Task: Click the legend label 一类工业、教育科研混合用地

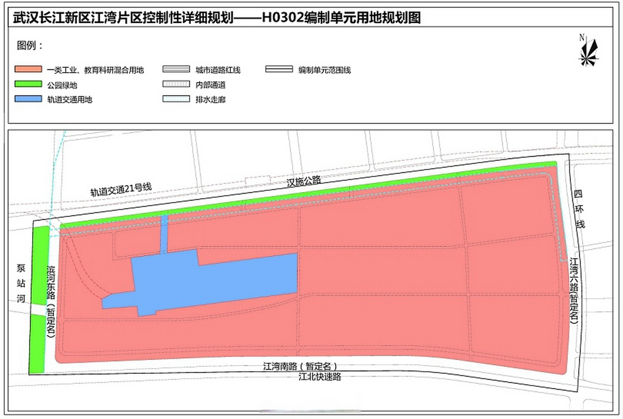Action: pyautogui.click(x=95, y=70)
